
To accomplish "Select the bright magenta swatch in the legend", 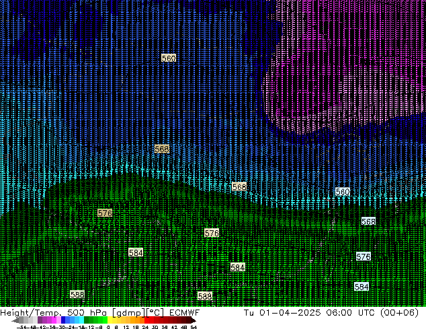I will (54, 320).
